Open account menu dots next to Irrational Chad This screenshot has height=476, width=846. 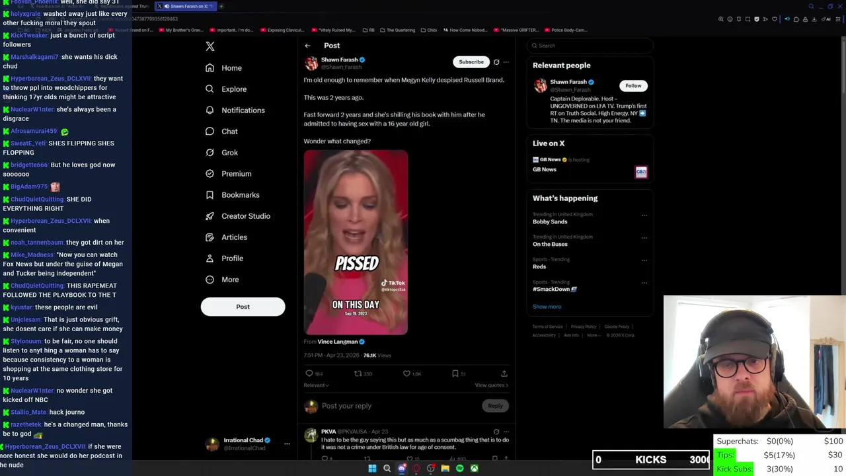287,444
